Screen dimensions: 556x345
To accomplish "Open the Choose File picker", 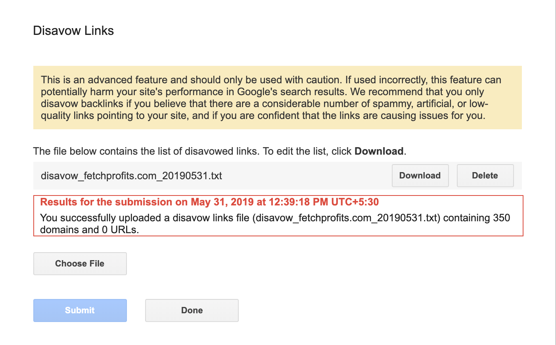I will 80,264.
